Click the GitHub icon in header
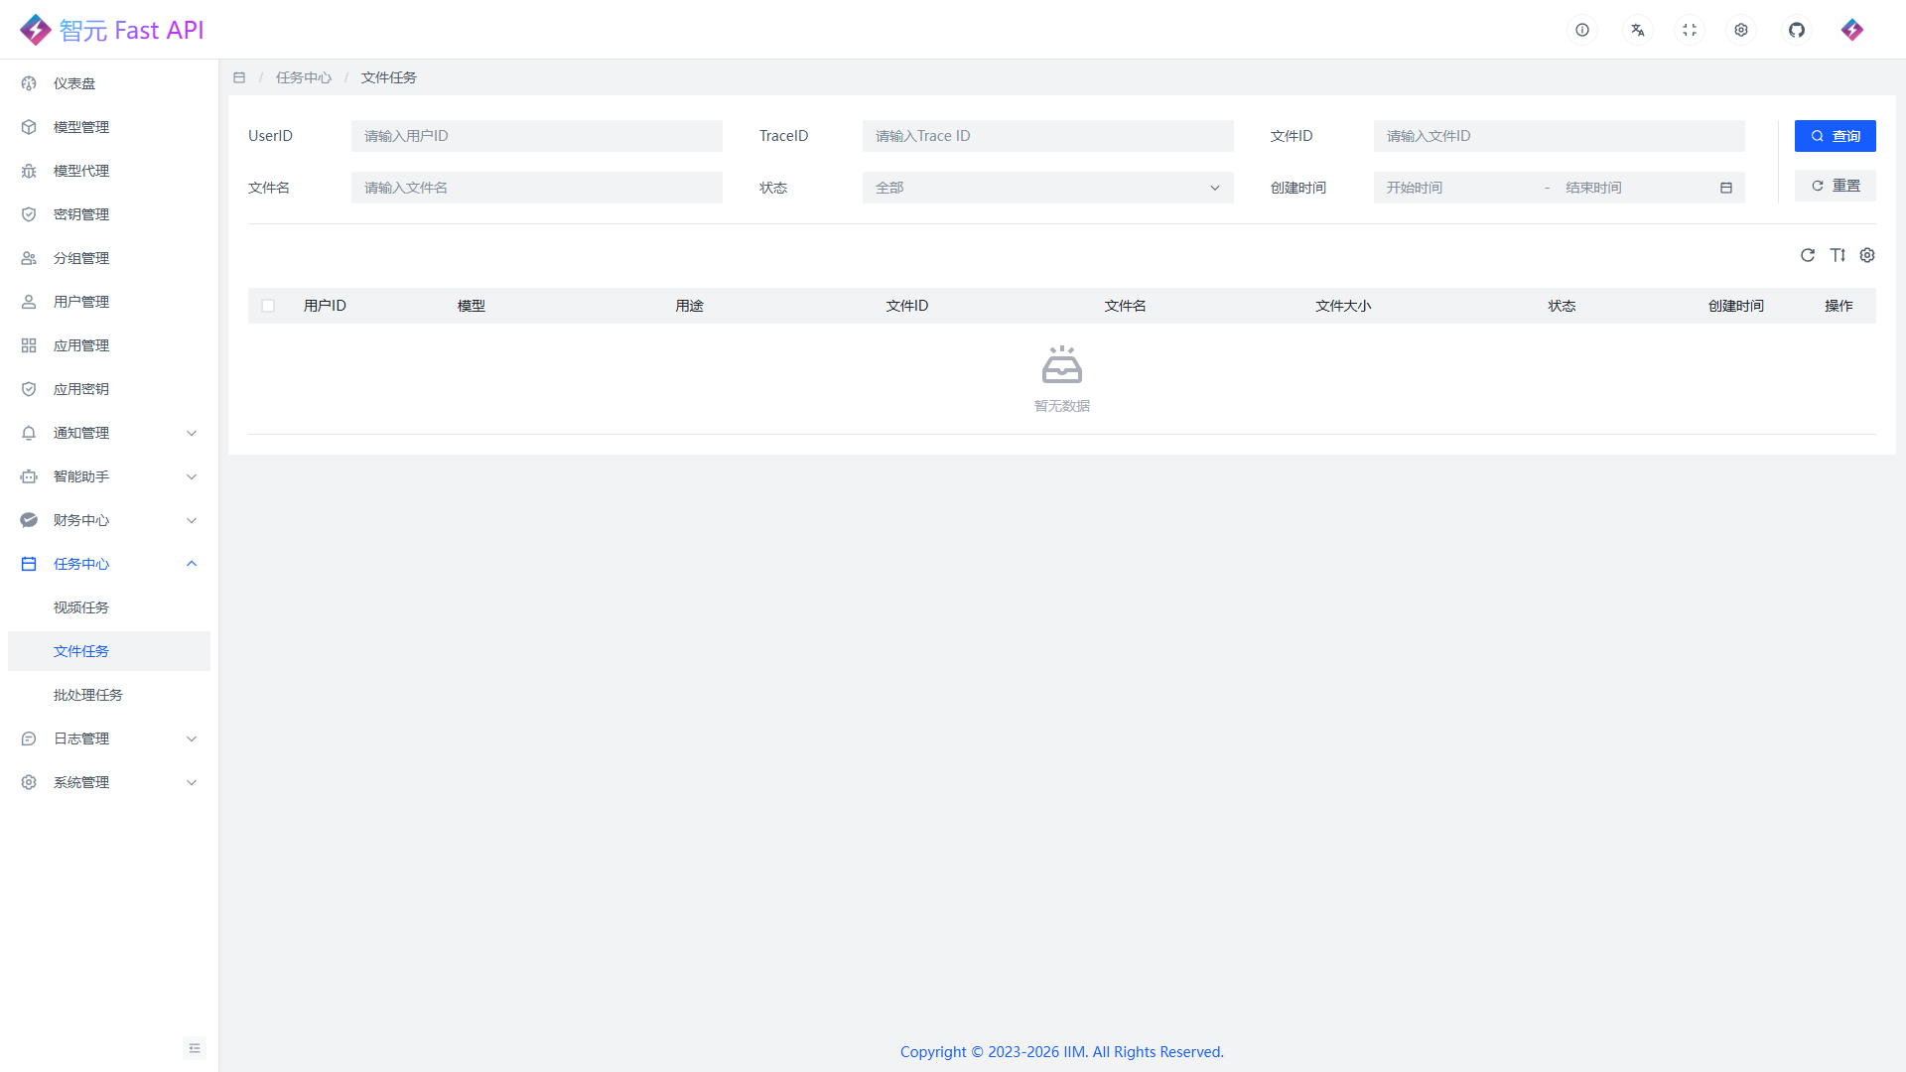Screen dimensions: 1906x1072 1797,30
